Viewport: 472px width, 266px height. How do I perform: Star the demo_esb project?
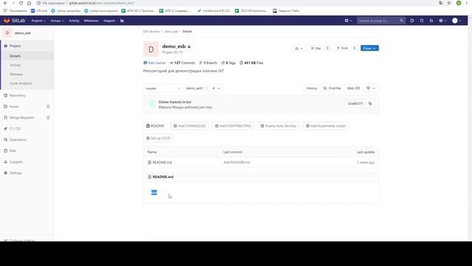point(316,48)
